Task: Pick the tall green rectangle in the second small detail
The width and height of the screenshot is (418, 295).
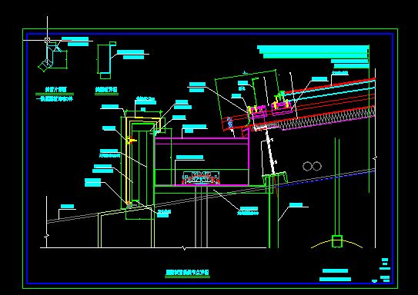Action: (x=103, y=59)
